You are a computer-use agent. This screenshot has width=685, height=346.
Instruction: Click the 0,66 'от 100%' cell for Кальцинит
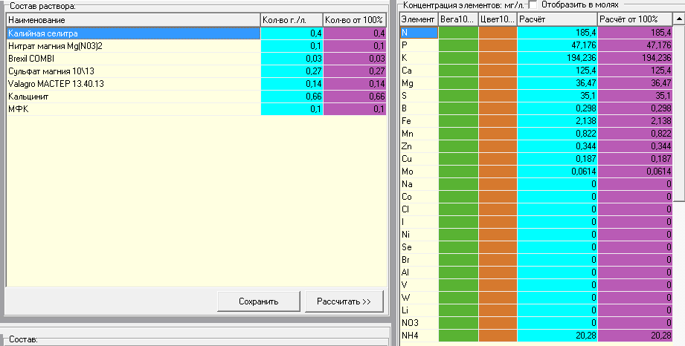[355, 97]
